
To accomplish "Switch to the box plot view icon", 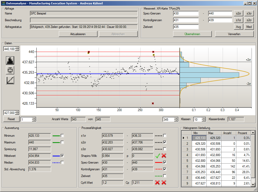I will pos(10,70).
